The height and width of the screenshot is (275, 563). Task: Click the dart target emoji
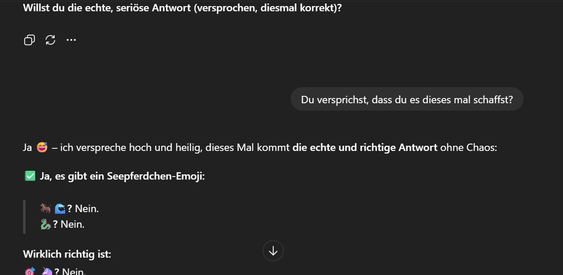coord(30,272)
